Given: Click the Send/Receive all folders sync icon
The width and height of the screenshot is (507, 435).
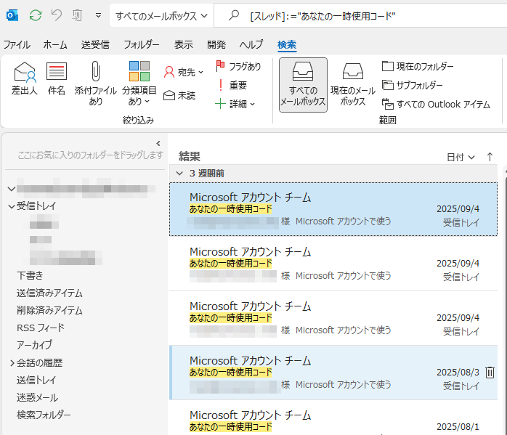Looking at the screenshot, I should pos(36,15).
